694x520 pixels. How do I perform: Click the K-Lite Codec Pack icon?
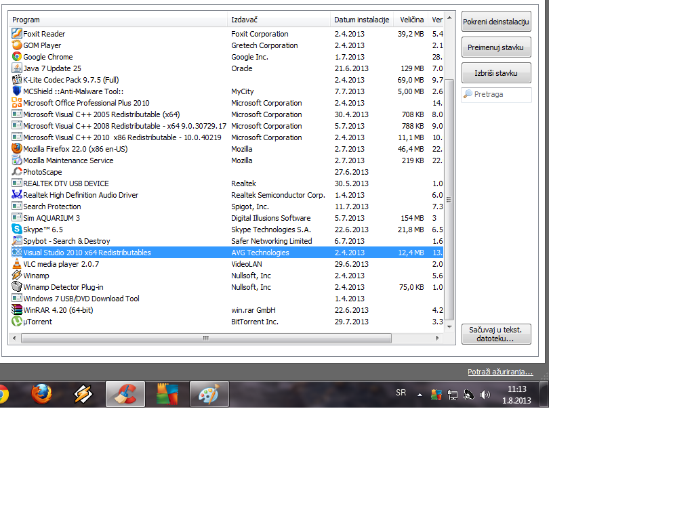[17, 80]
